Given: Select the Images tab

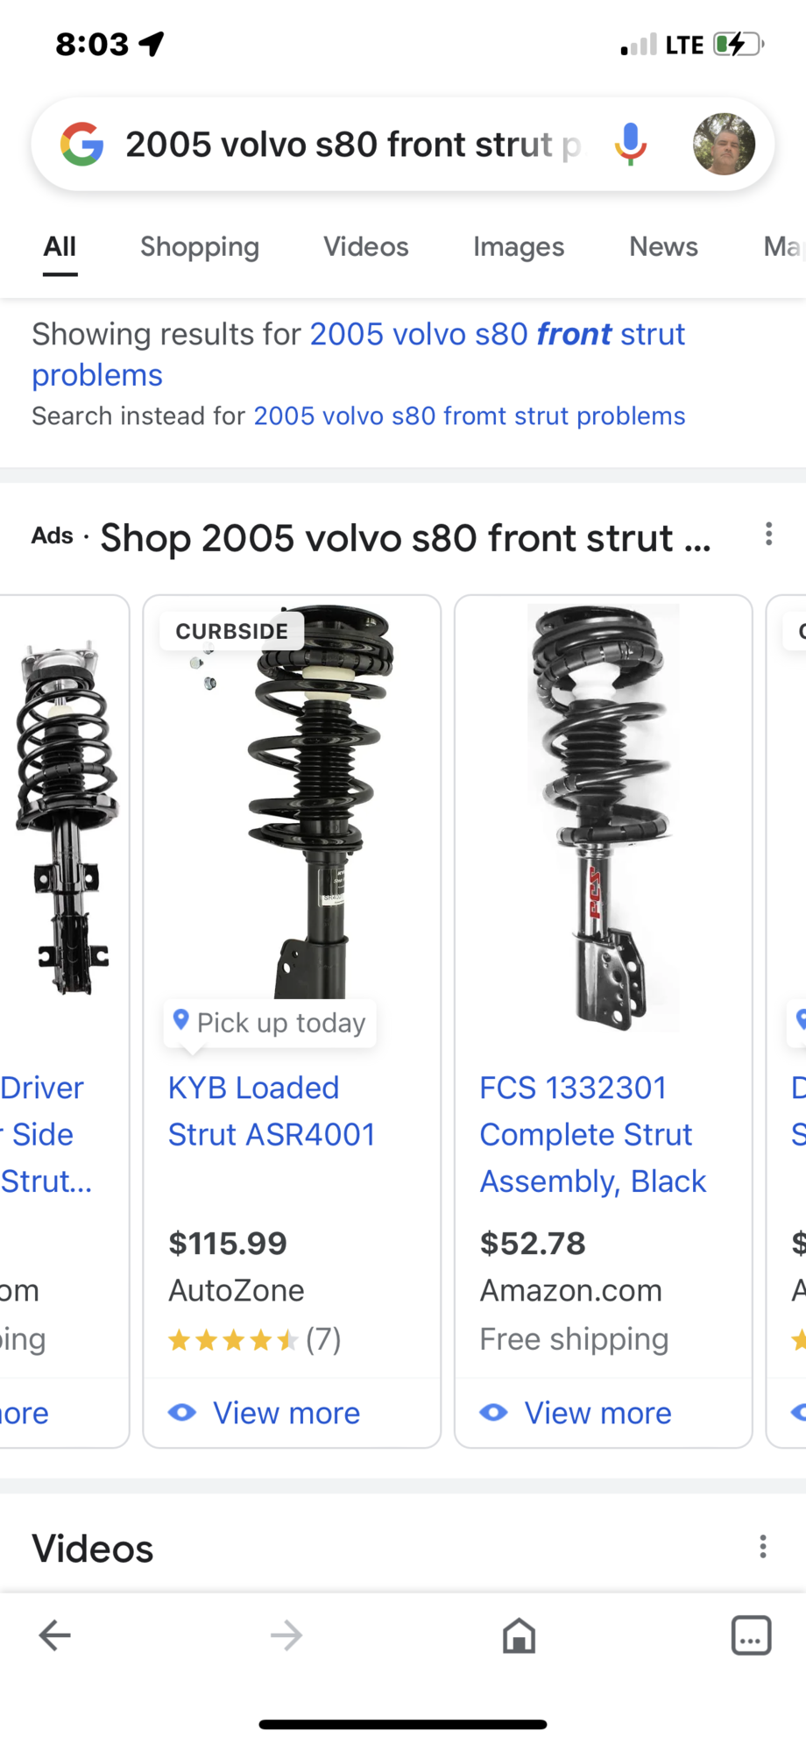Looking at the screenshot, I should coord(519,247).
